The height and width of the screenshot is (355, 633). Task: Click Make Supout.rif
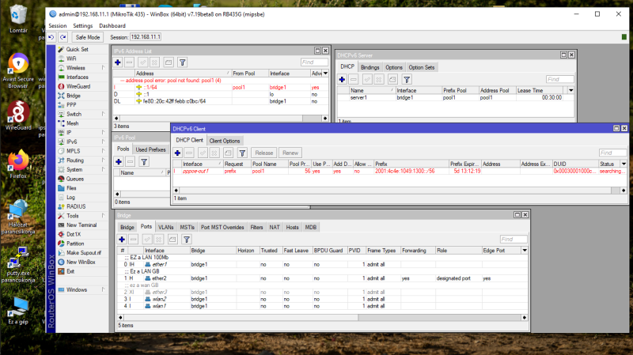point(84,253)
